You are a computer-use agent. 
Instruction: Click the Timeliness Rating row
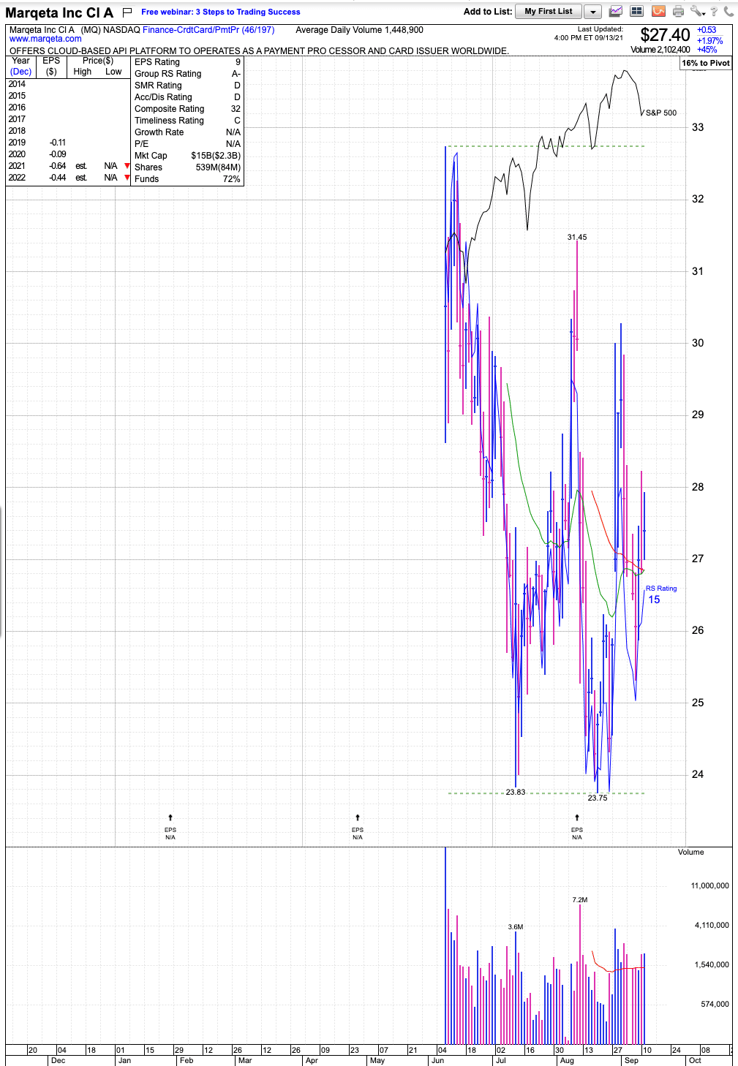[187, 121]
